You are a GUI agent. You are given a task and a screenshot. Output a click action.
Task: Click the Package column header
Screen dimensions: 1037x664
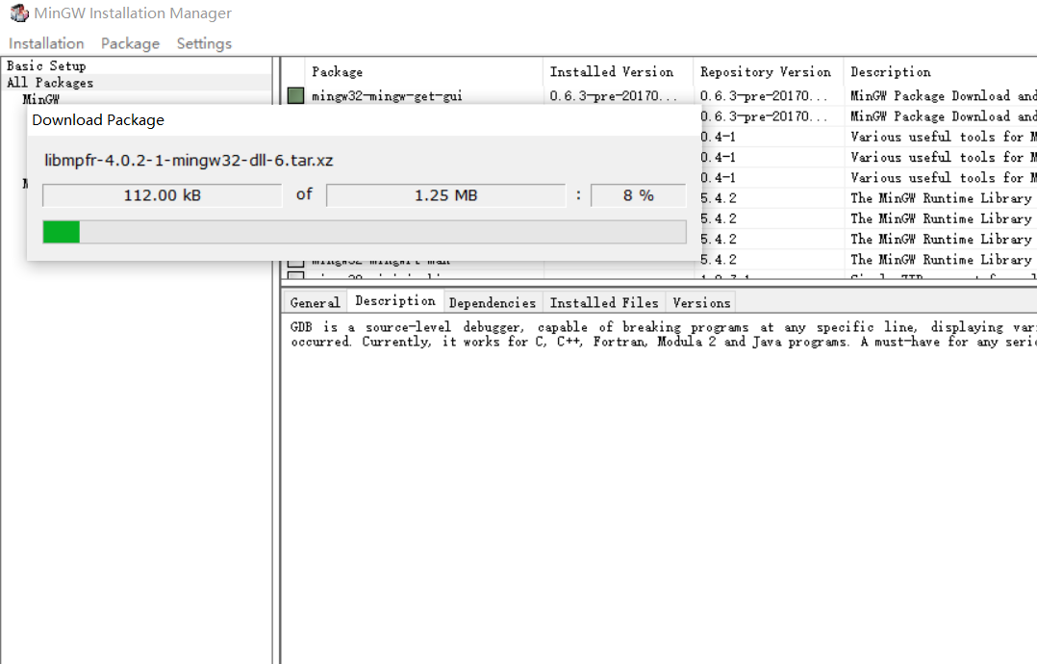click(x=423, y=71)
